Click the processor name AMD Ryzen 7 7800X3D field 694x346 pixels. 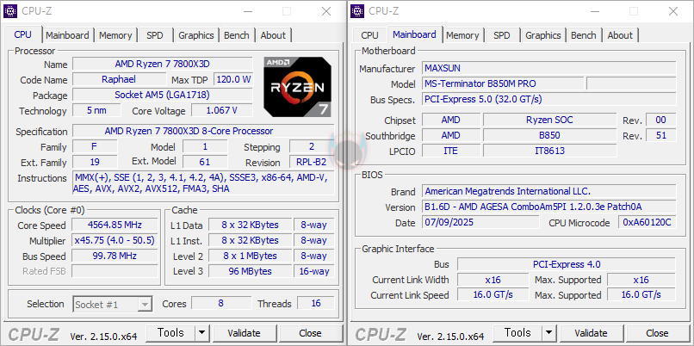coord(163,64)
